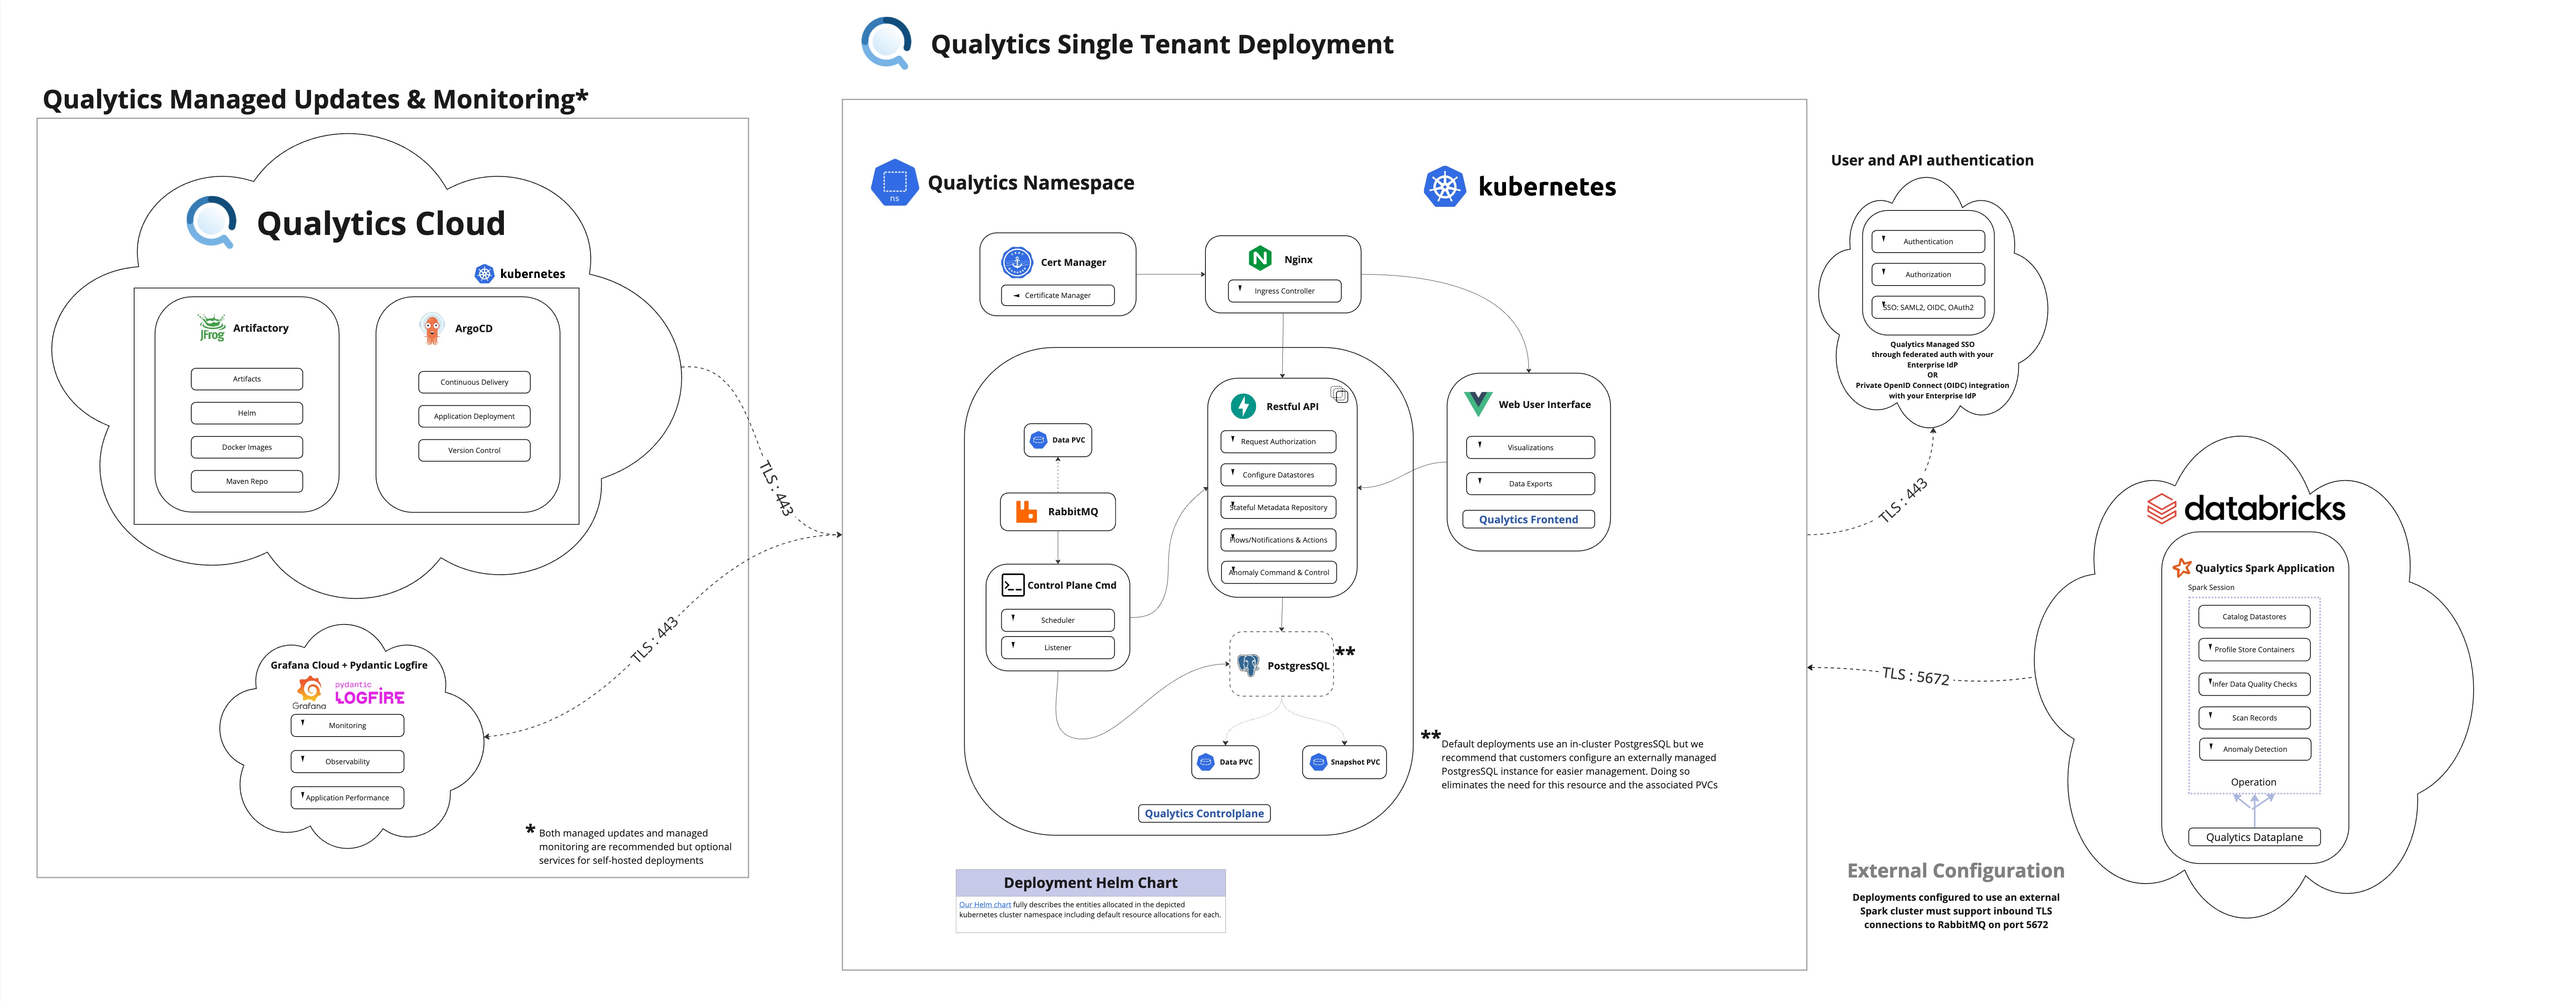Screen dimensions: 2576x1002
Task: Click the Certificate Manager box
Action: (1057, 296)
